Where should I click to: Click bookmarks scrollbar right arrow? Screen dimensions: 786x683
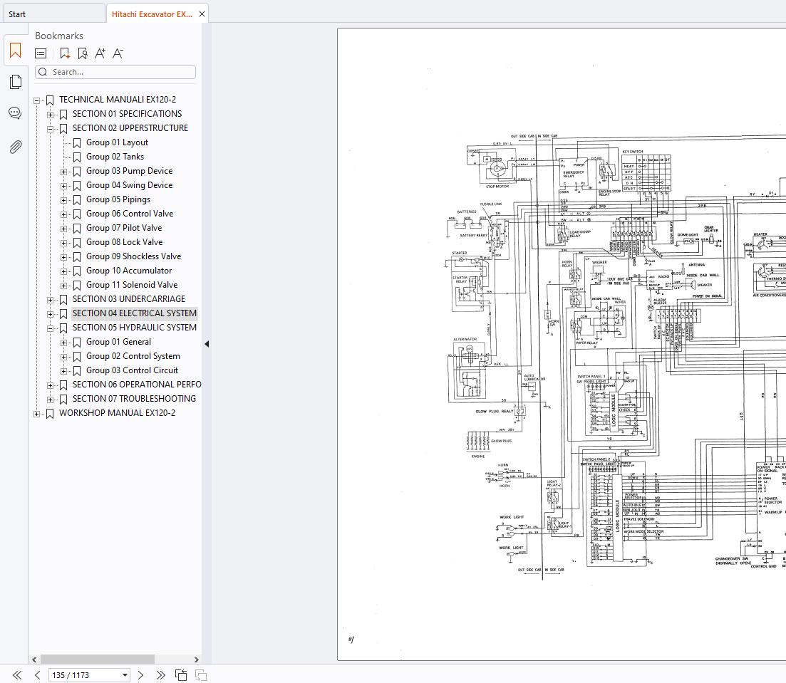(x=197, y=659)
